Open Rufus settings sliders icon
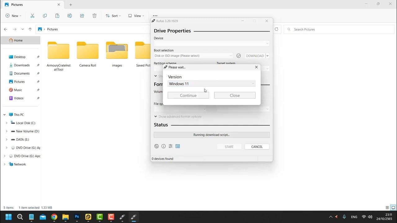 tap(170, 146)
